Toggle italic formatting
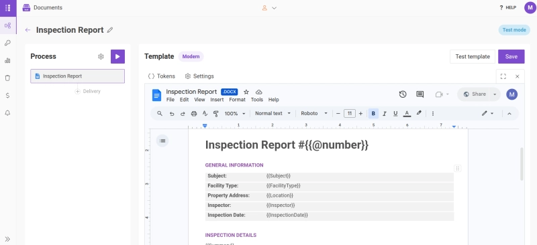This screenshot has width=537, height=245. pyautogui.click(x=384, y=113)
